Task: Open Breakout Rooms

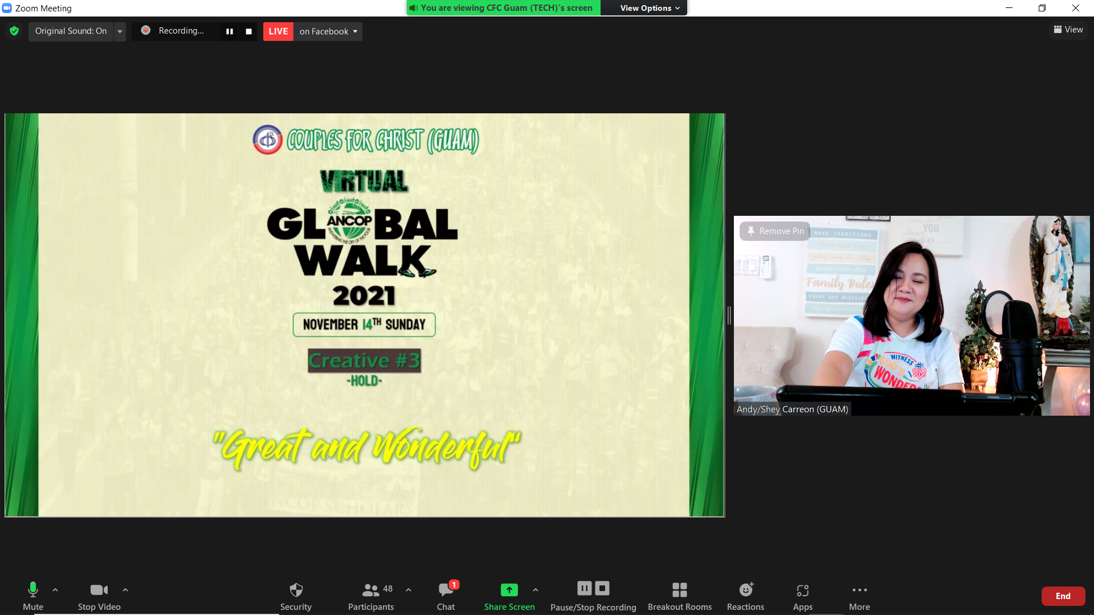Action: coord(680,596)
